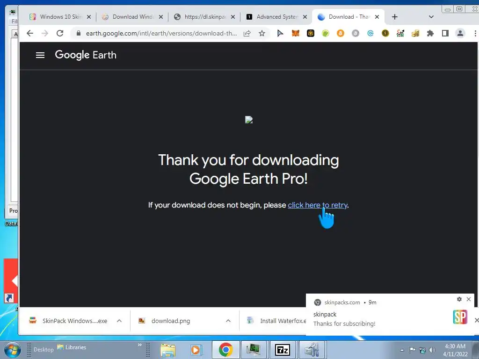This screenshot has width=479, height=359.
Task: Open the Chrome profile avatar menu
Action: tap(460, 33)
